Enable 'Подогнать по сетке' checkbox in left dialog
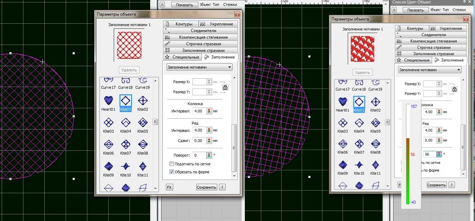The width and height of the screenshot is (475, 221). tap(171, 164)
